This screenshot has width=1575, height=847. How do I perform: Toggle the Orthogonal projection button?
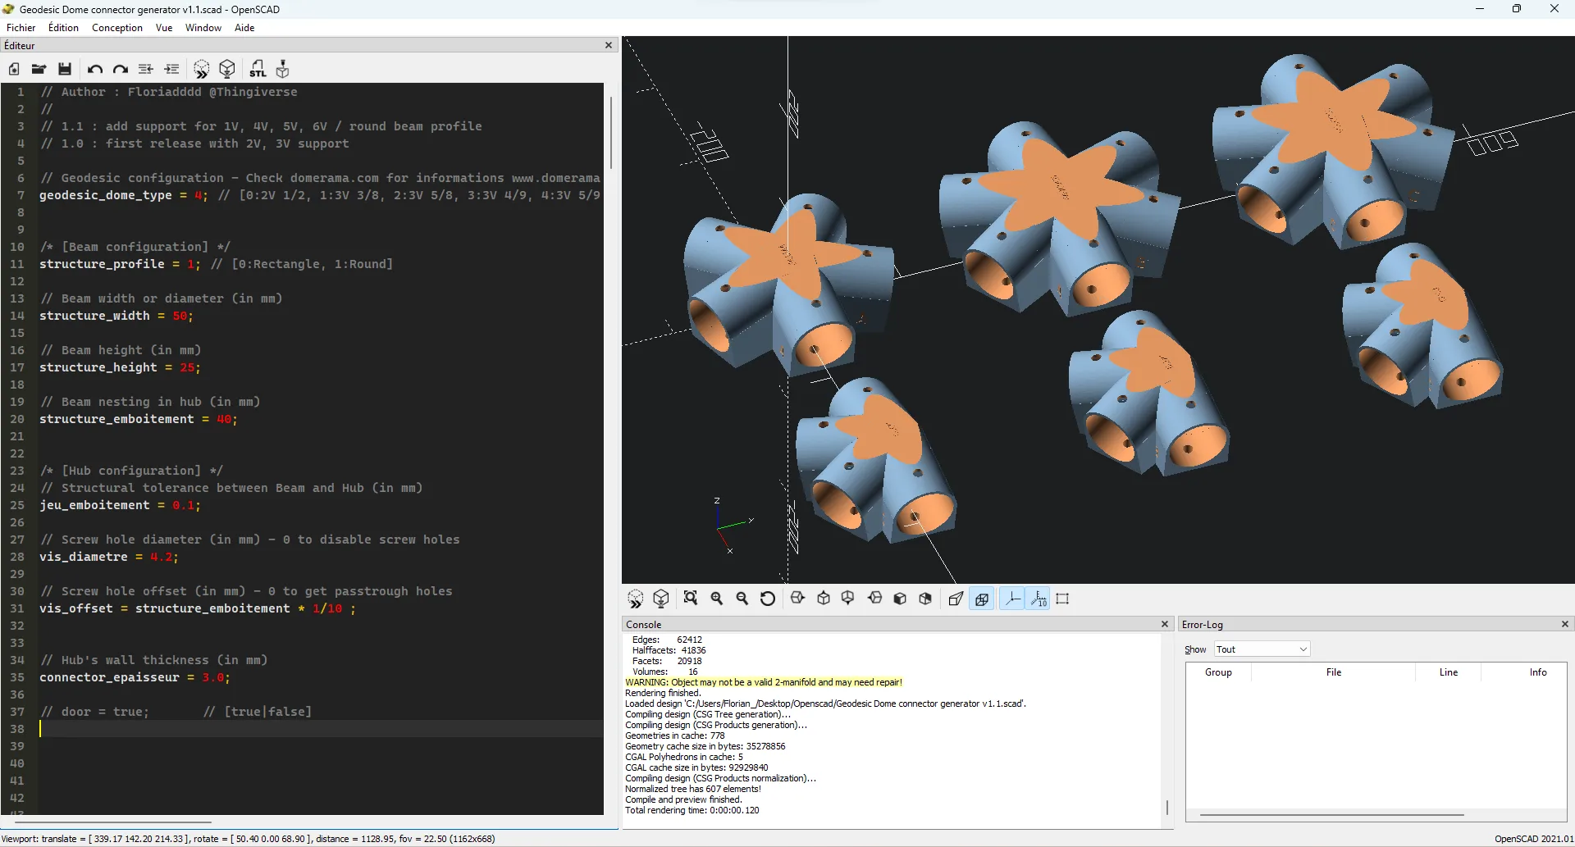(982, 599)
